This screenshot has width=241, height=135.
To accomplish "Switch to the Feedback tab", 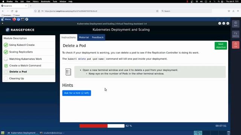I will click(x=98, y=37).
